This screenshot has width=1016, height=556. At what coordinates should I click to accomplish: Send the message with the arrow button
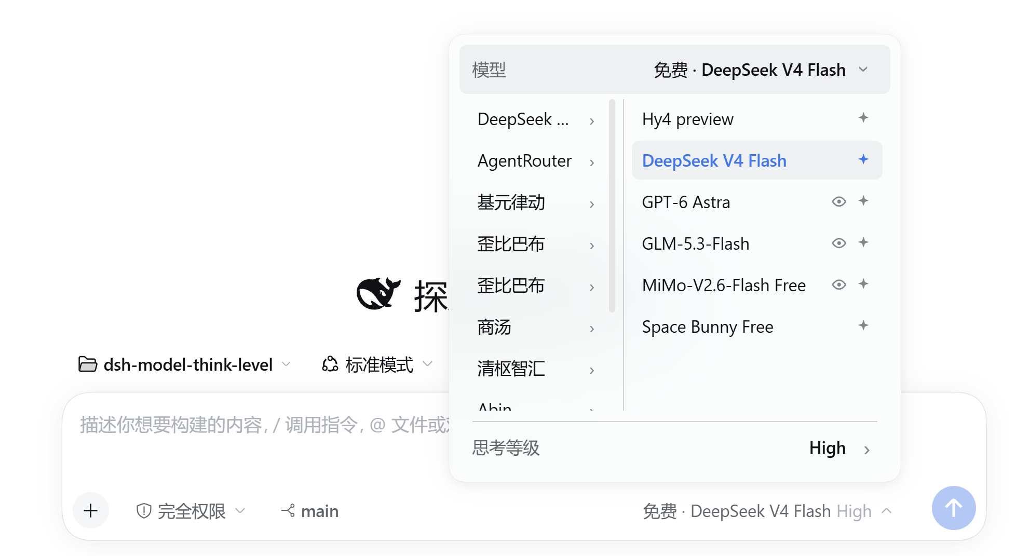pos(954,508)
